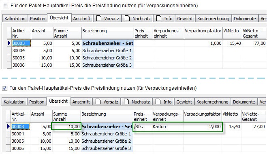Open Position tab in upper panel

[37, 19]
